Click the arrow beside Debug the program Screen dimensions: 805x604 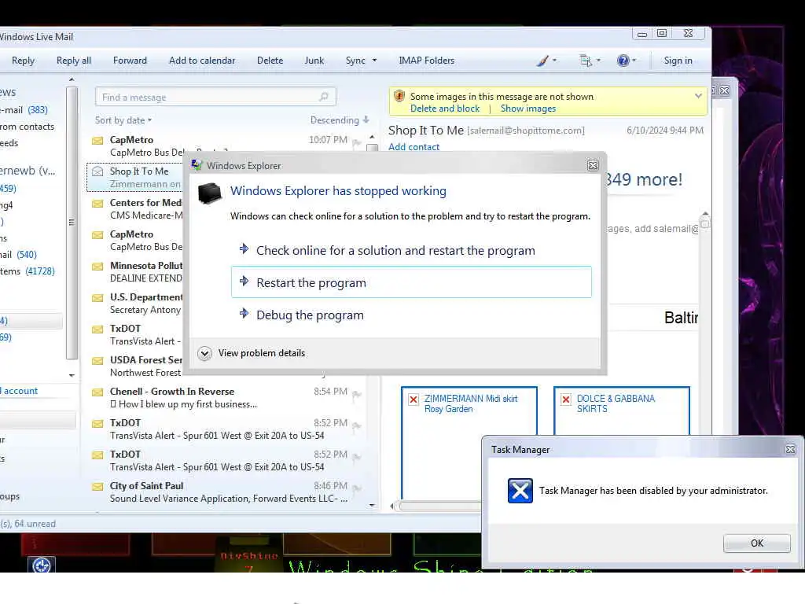[244, 314]
